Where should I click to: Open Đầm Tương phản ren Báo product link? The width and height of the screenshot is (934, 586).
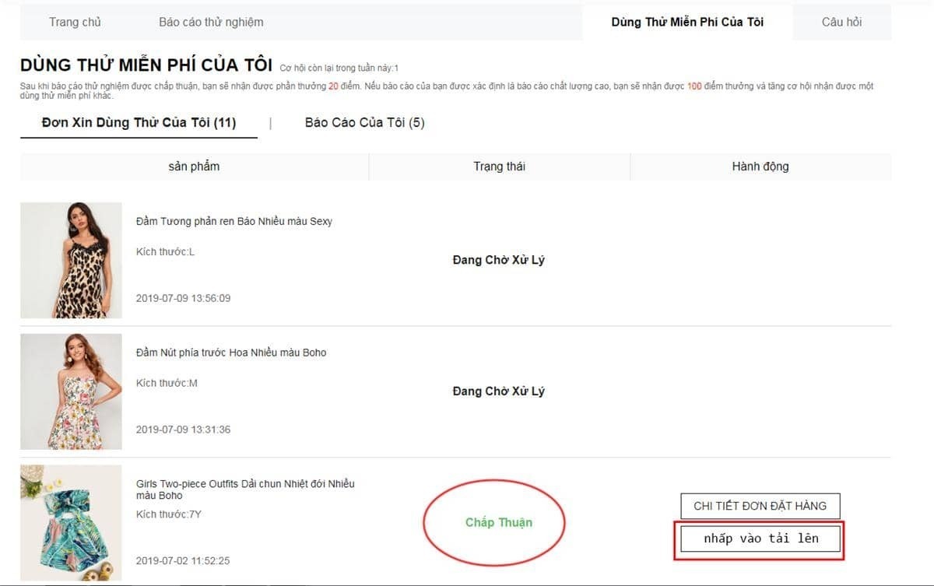[233, 221]
